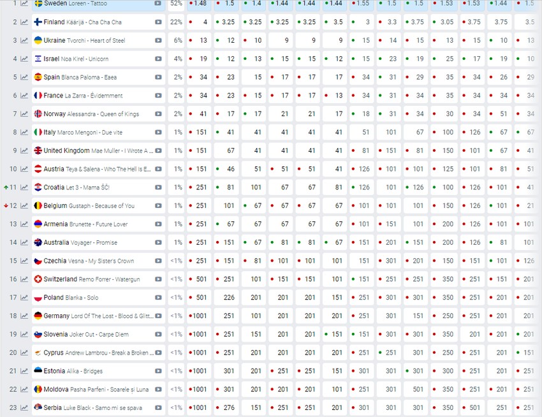Play the video for Estonia's Bridges
This screenshot has height=417, width=542.
tap(158, 371)
